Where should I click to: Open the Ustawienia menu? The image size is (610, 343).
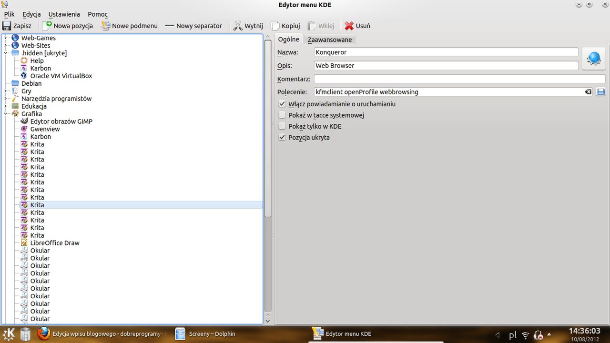(x=64, y=14)
